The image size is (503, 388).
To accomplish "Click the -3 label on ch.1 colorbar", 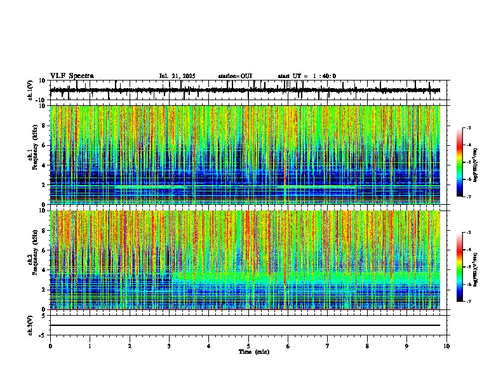I will (x=469, y=127).
